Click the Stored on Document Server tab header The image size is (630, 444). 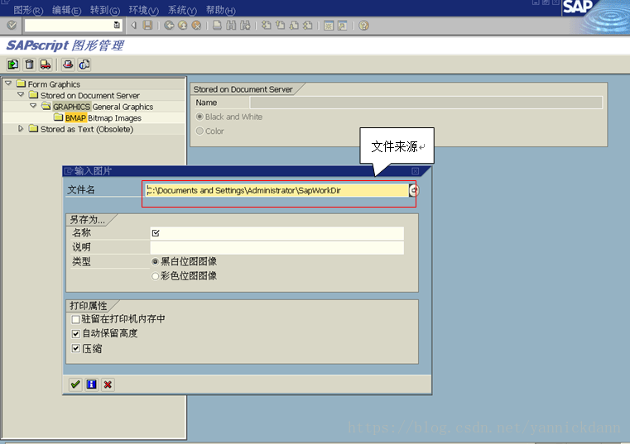[243, 89]
